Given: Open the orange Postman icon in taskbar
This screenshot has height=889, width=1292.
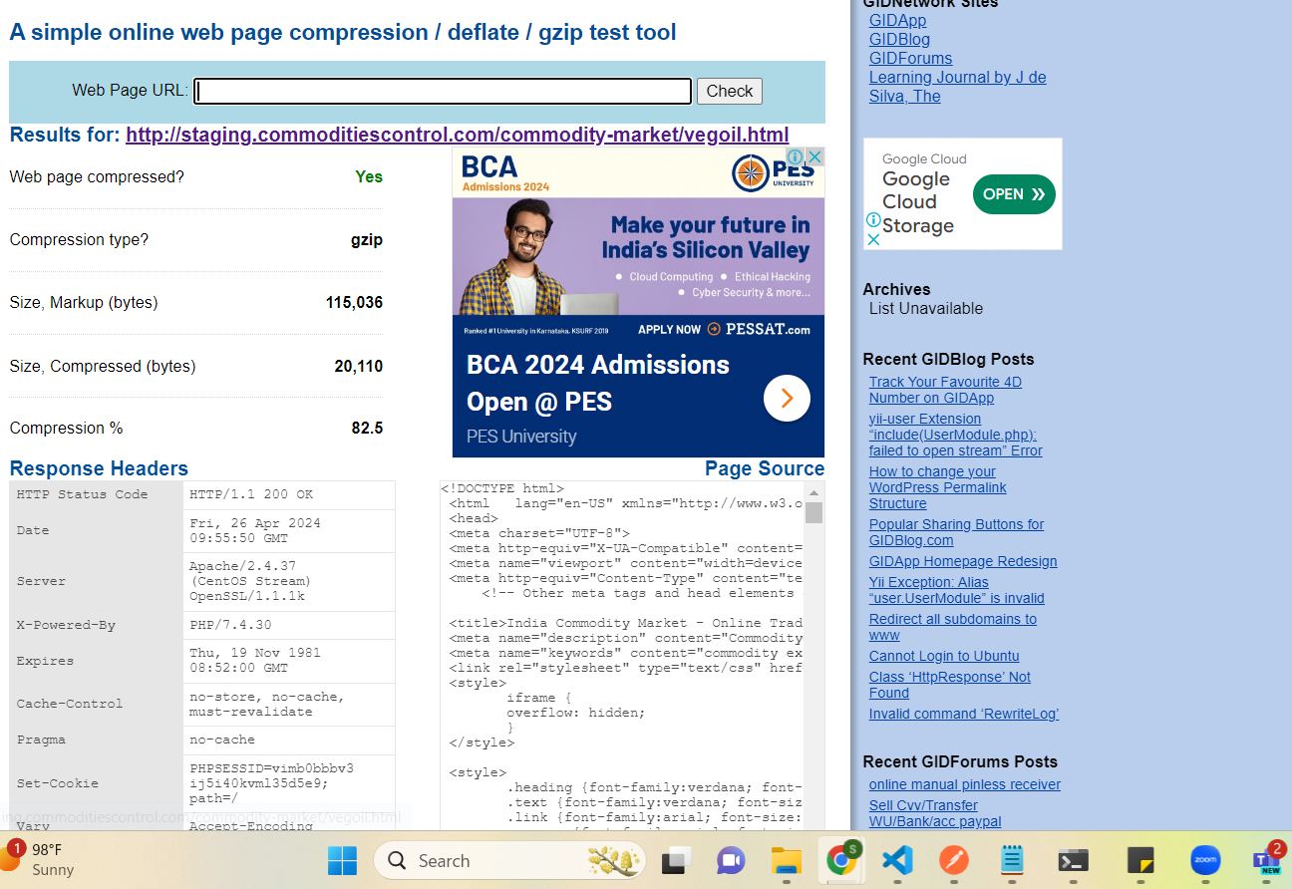Looking at the screenshot, I should [x=954, y=860].
